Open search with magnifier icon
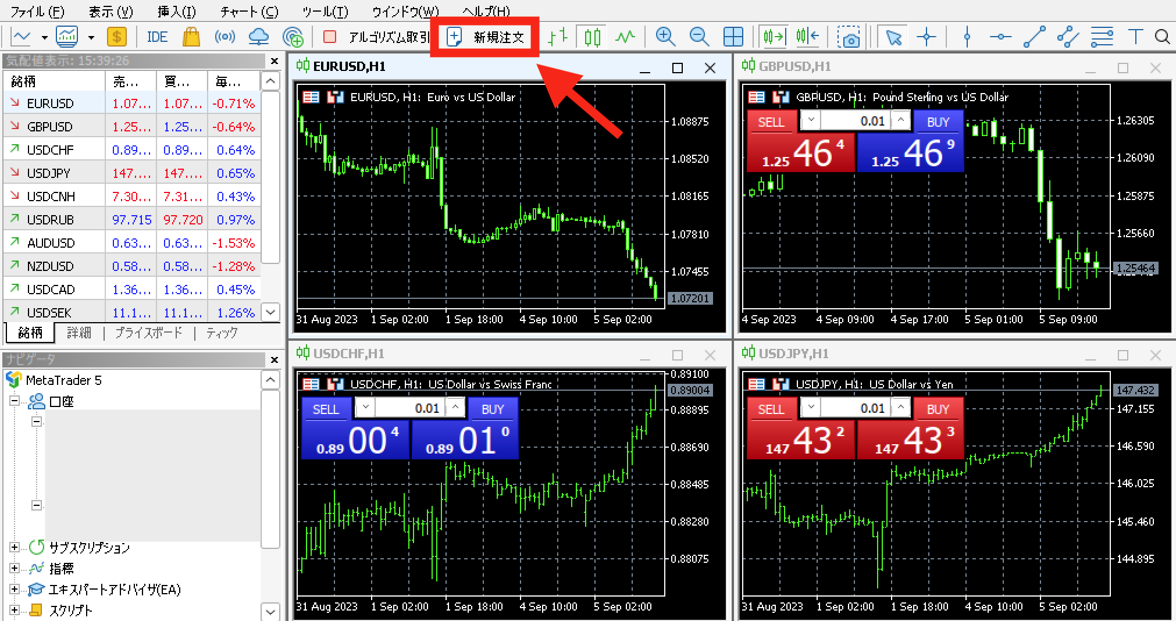1176x621 pixels. [x=1162, y=37]
